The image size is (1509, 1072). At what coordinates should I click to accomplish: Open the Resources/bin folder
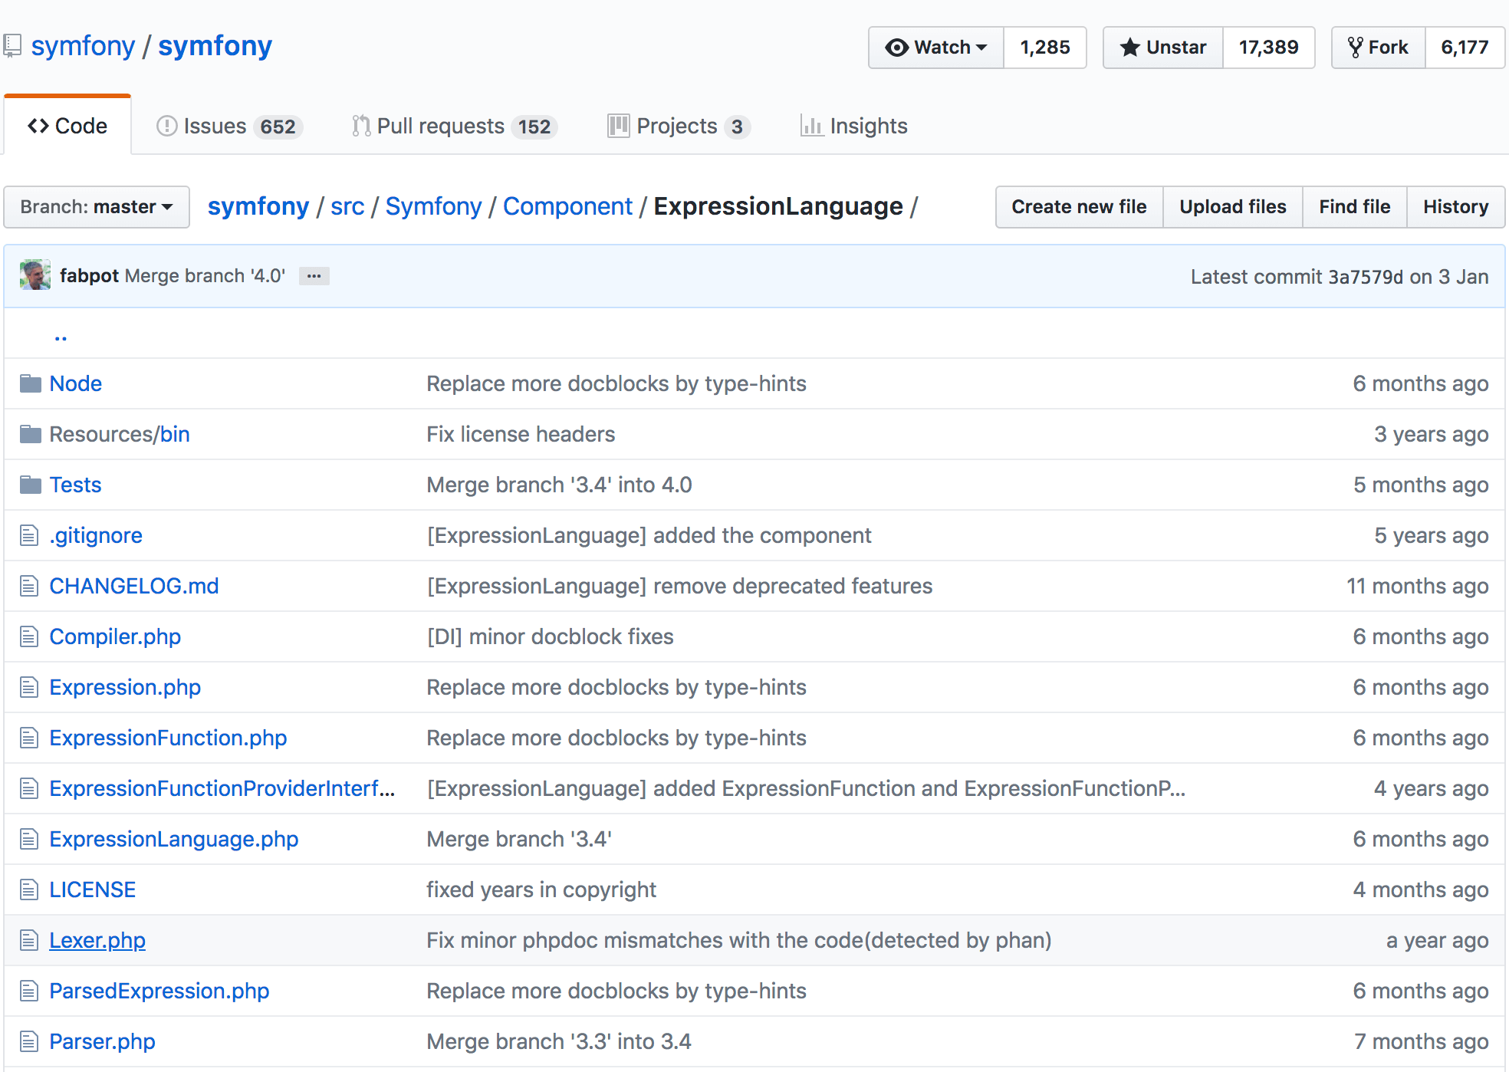coord(120,434)
